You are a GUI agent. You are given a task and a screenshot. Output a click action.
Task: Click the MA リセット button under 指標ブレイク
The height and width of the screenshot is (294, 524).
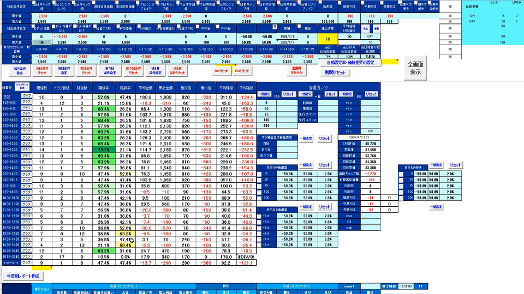288,94
